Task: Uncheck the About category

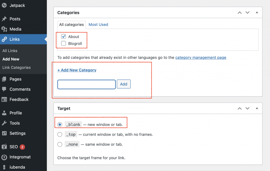Action: (63, 37)
